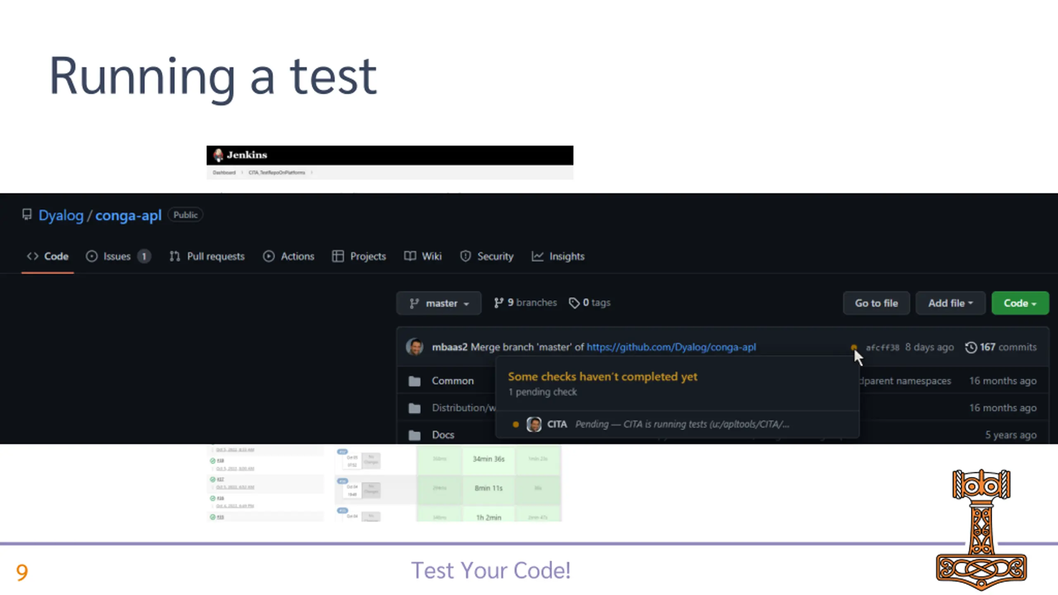View the 9 branches link

pos(525,303)
